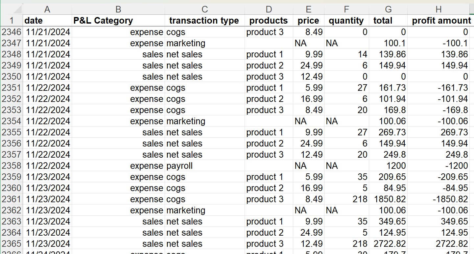This screenshot has height=254, width=474.
Task: Select column H header
Action: 438,9
